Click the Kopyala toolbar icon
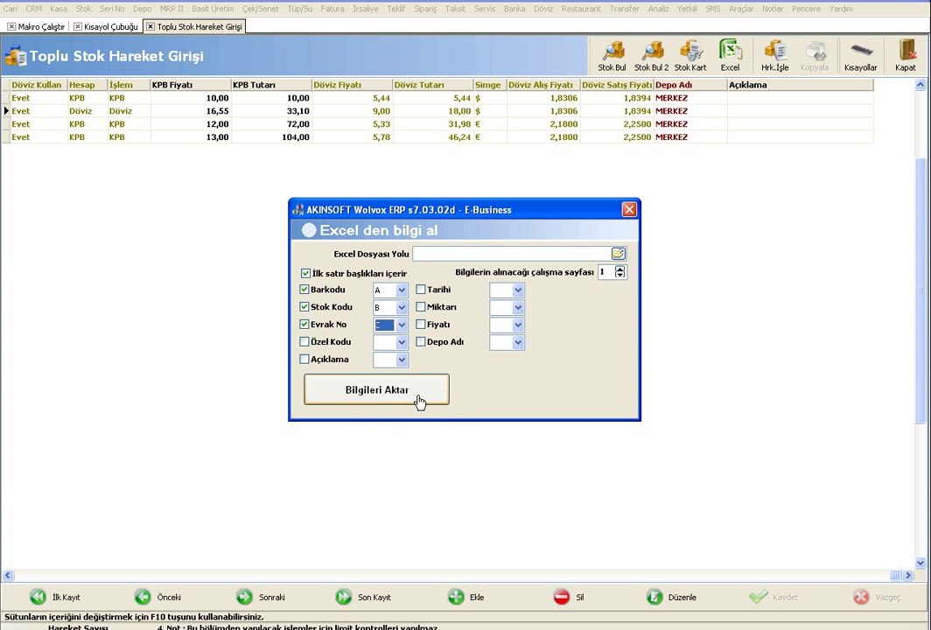Image resolution: width=931 pixels, height=630 pixels. [x=815, y=55]
